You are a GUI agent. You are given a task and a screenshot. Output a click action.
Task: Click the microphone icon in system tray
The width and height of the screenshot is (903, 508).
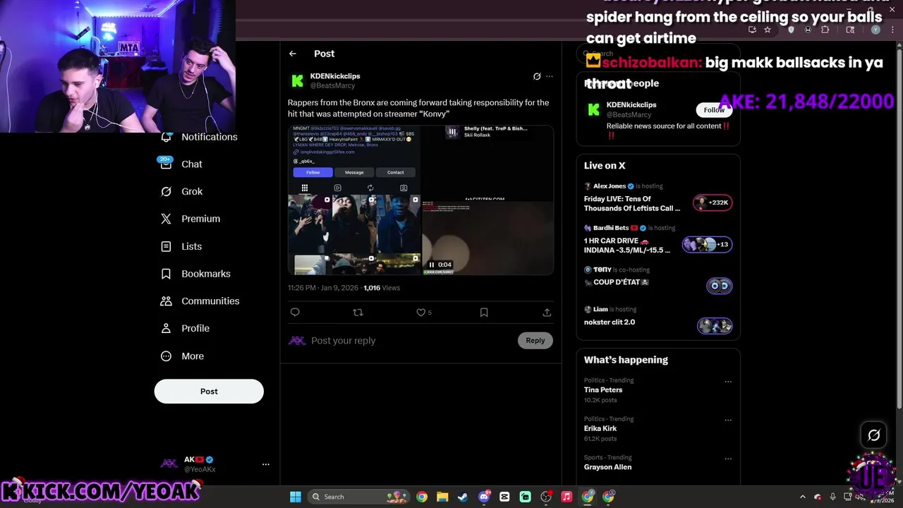pyautogui.click(x=833, y=497)
